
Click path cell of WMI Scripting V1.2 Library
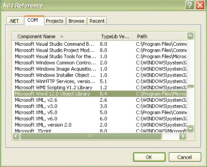pos(161,87)
